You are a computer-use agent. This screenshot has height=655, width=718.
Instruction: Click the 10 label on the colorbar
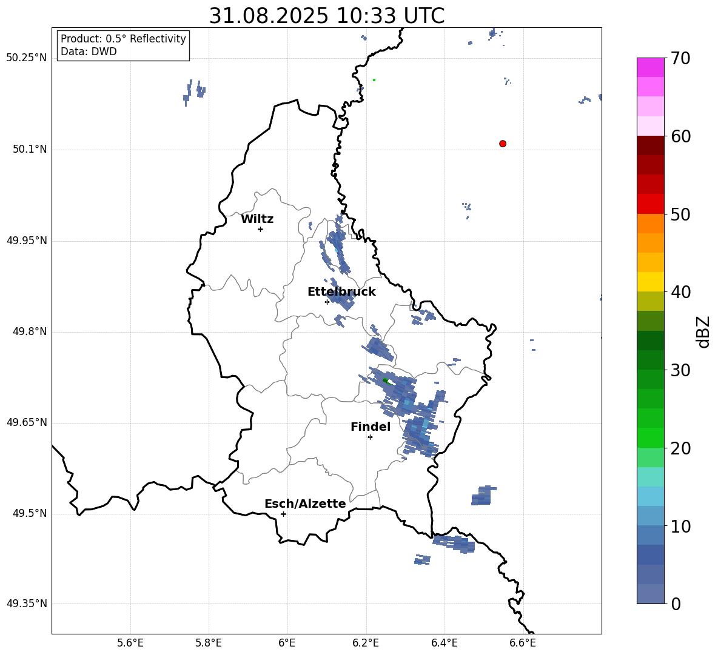point(680,527)
